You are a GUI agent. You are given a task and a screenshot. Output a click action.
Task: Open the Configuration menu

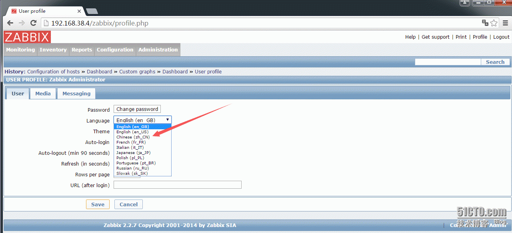pyautogui.click(x=115, y=50)
